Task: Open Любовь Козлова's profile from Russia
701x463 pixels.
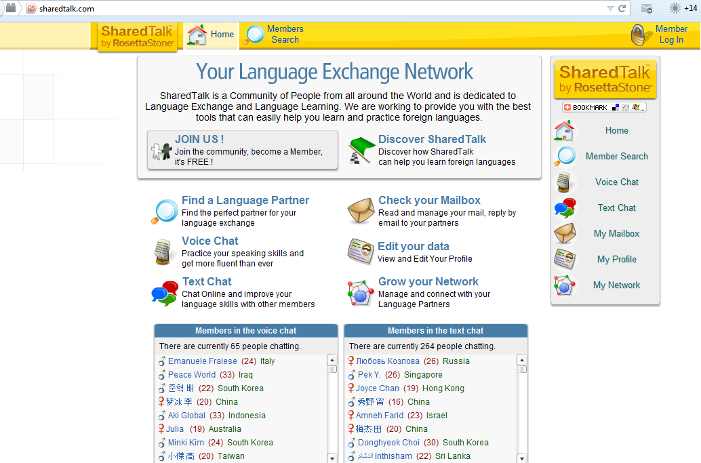Action: click(x=388, y=361)
